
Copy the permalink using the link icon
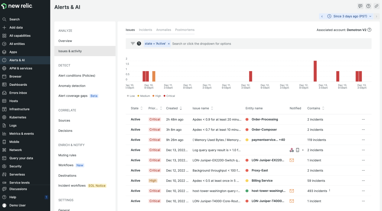376,6
